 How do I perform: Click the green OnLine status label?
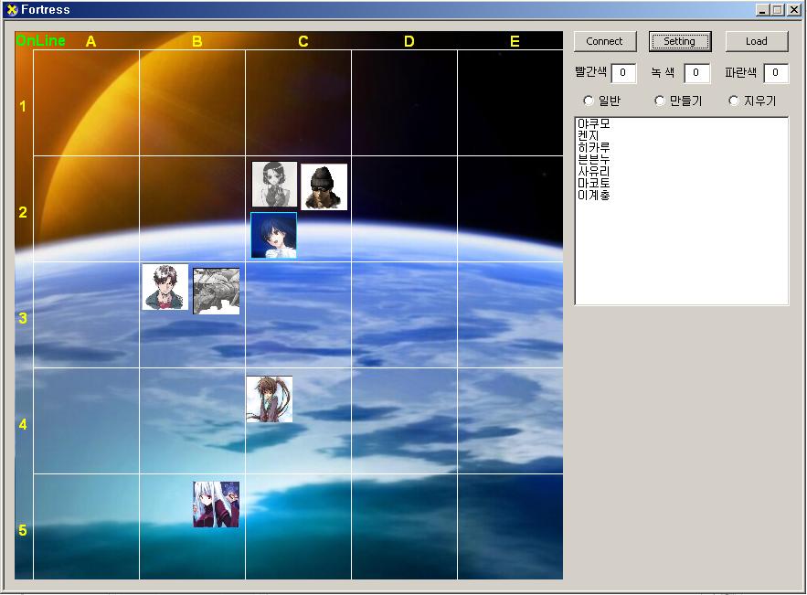click(x=40, y=40)
